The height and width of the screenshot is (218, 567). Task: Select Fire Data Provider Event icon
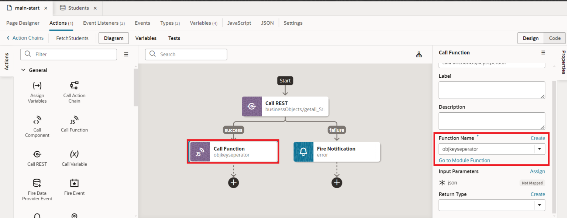37,183
